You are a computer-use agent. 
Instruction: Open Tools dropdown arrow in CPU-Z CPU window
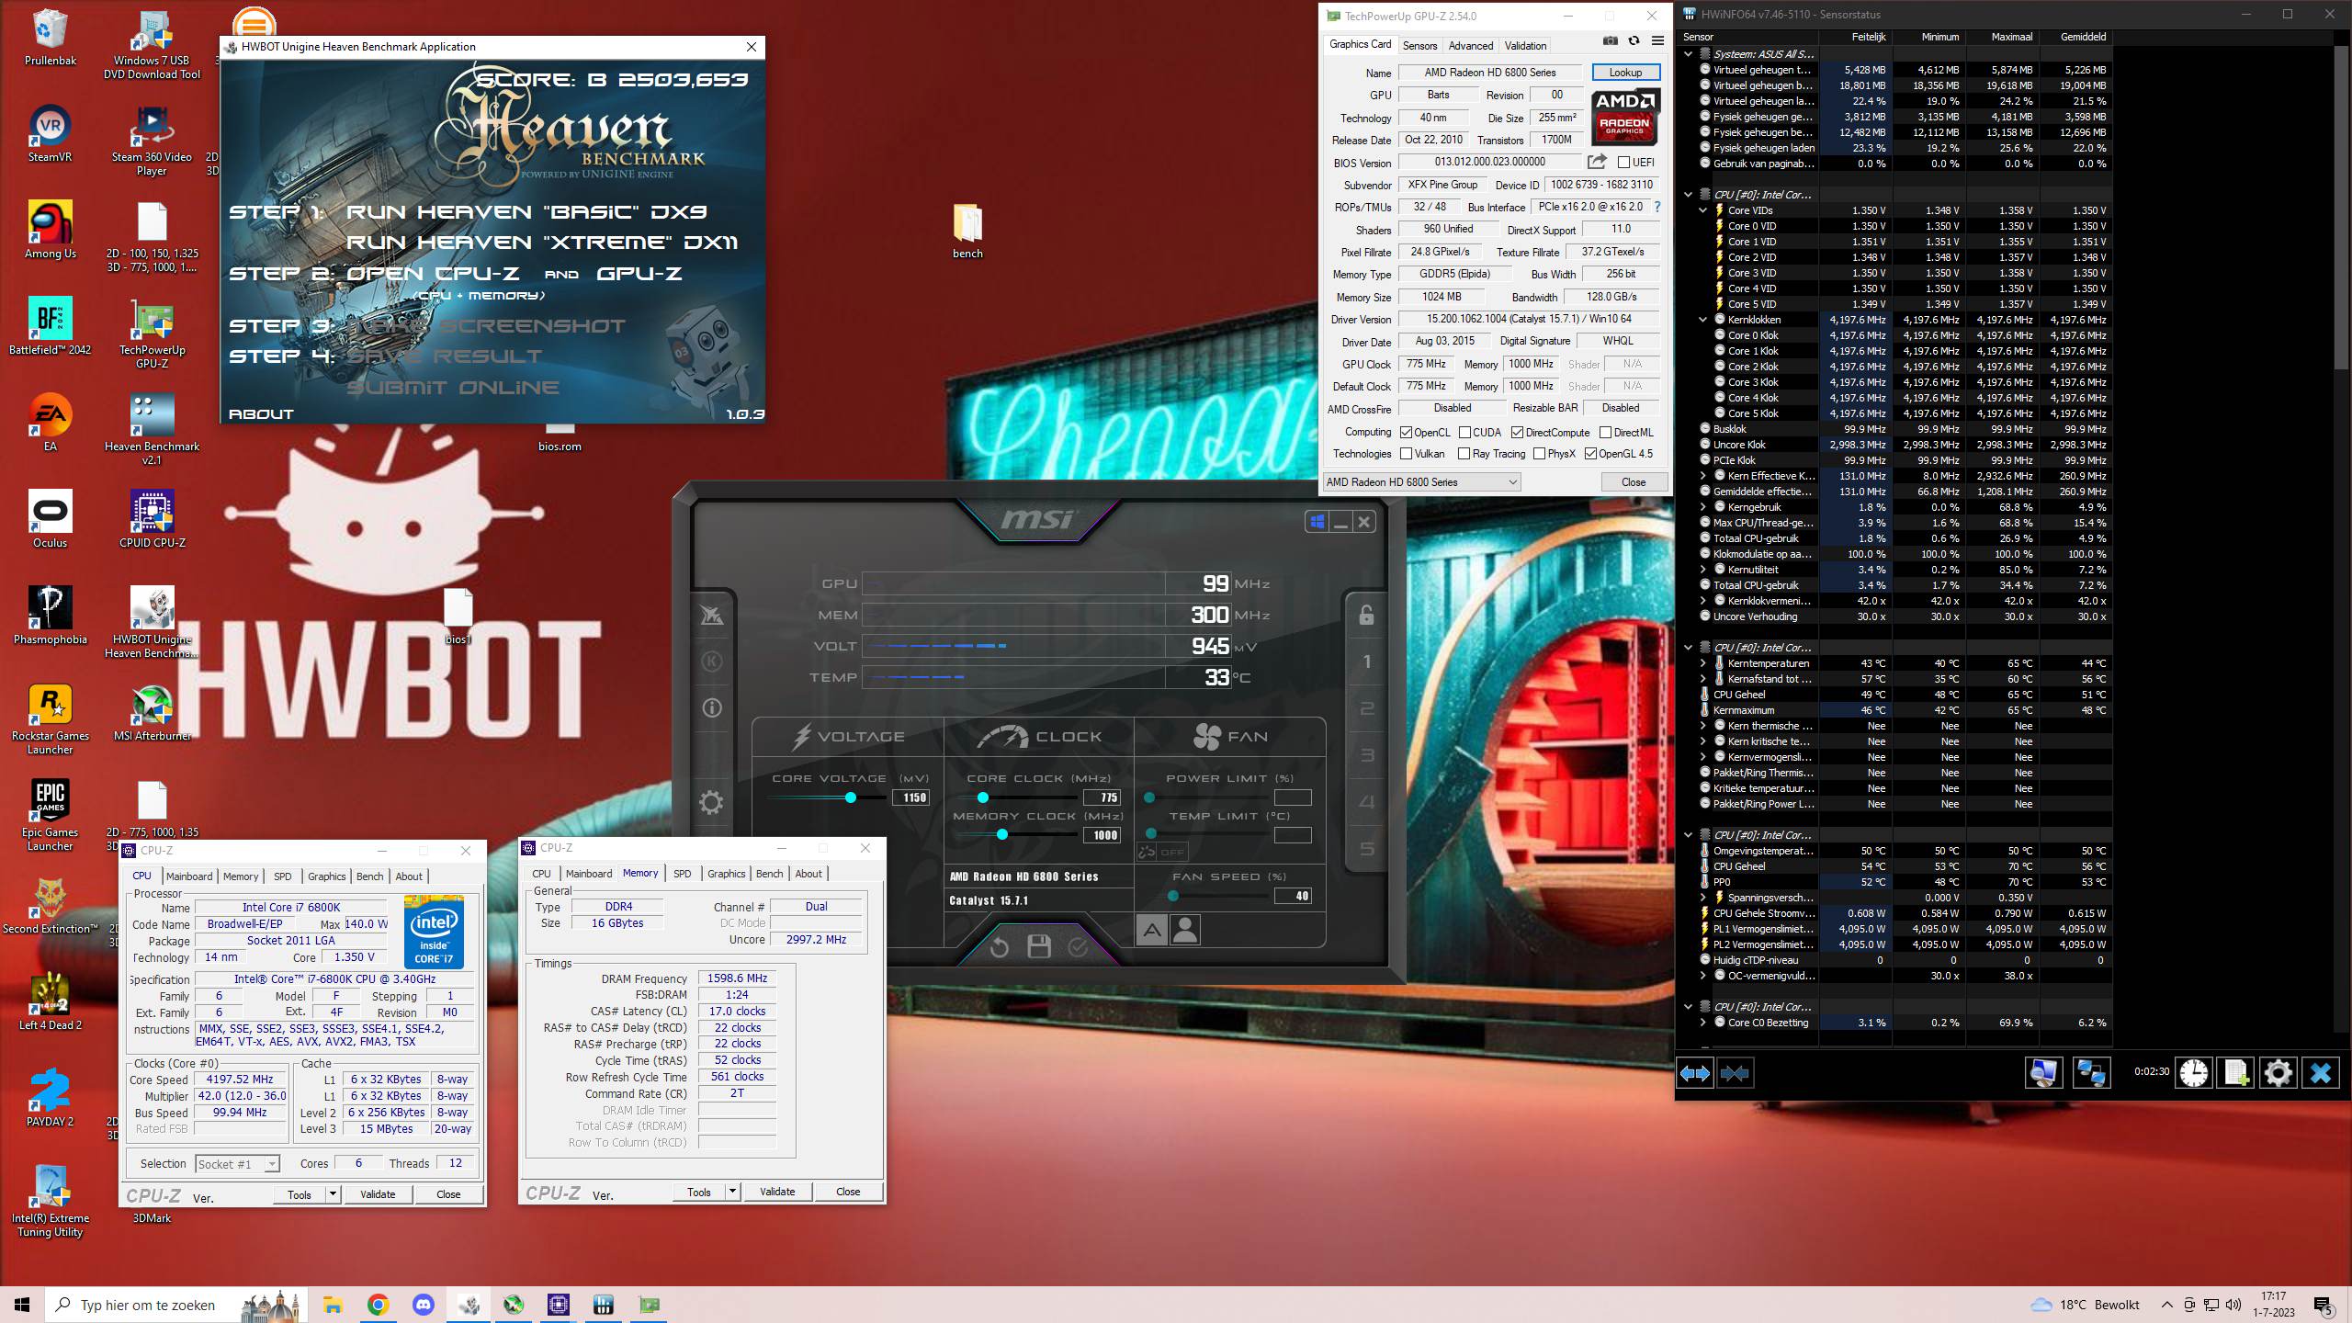[x=333, y=1194]
